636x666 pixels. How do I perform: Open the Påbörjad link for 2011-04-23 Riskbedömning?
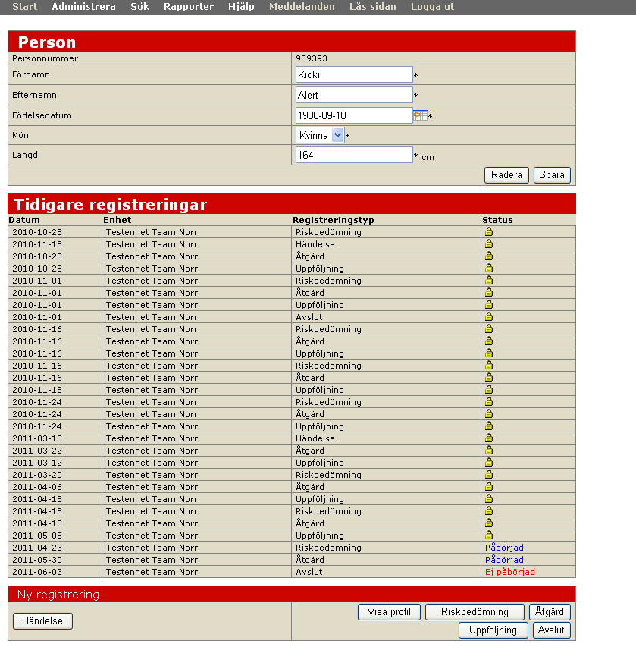click(x=504, y=548)
